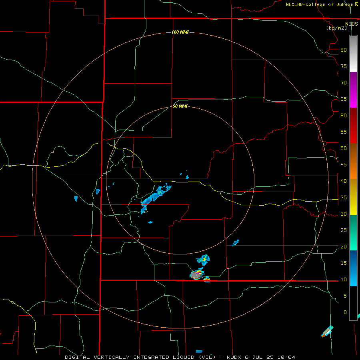Click the scale value 0
The height and width of the screenshot is (360, 360).
tap(345, 312)
